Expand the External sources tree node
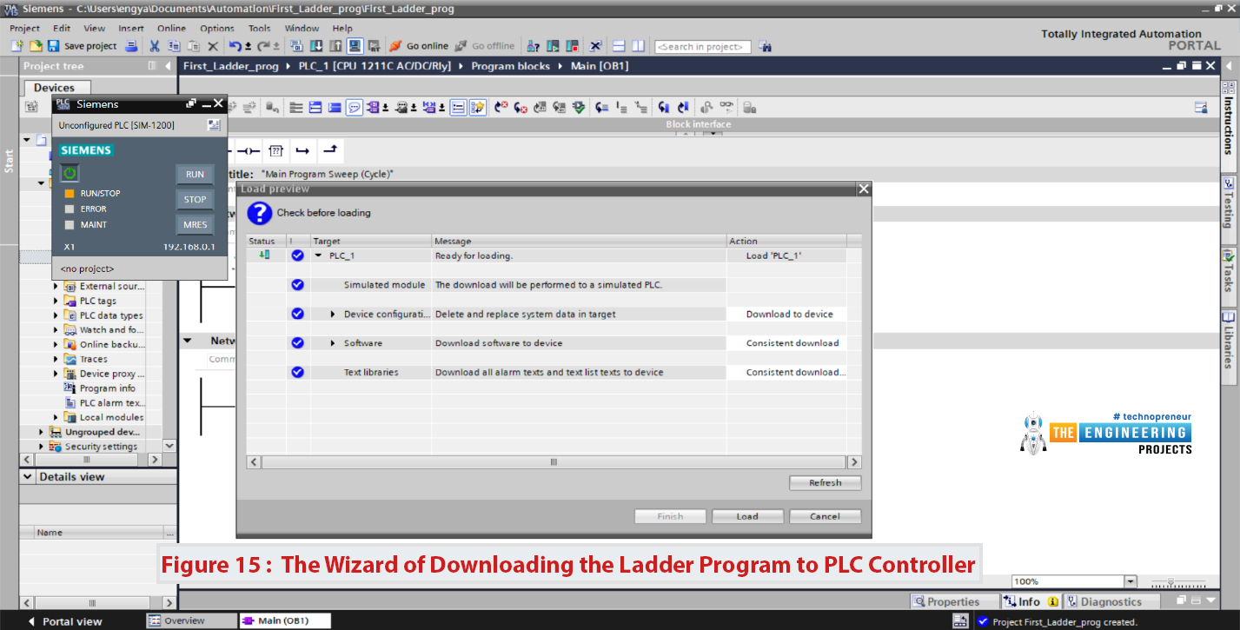 point(56,286)
